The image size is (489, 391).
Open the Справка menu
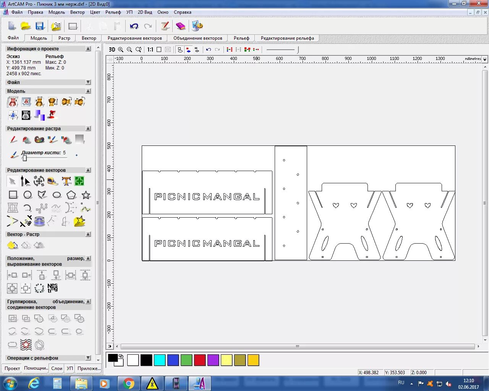coord(183,12)
